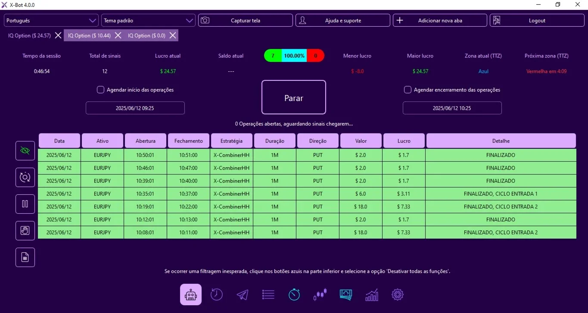The width and height of the screenshot is (588, 313).
Task: Click the 2025/06/12 09:25 start time field
Action: tap(135, 108)
